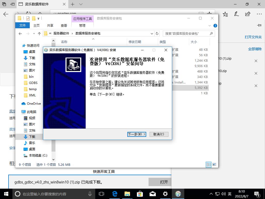Screen dimensions: 265x199
Task: Select the GDBS folder in navigation pane
Action: tap(33, 83)
